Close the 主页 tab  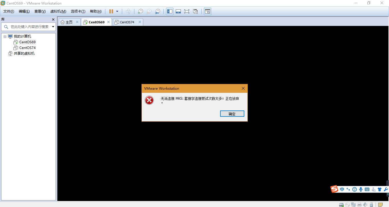coord(77,22)
